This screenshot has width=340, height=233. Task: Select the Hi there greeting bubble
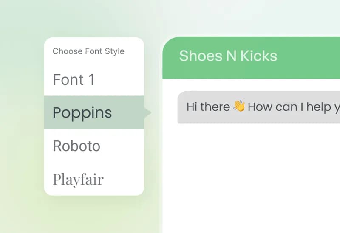tap(259, 107)
